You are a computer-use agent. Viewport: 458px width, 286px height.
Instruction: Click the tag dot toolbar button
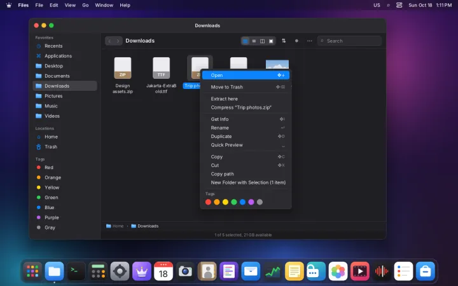(x=296, y=41)
